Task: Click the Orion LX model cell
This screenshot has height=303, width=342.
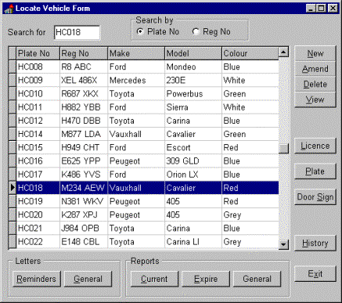Action: tap(193, 175)
